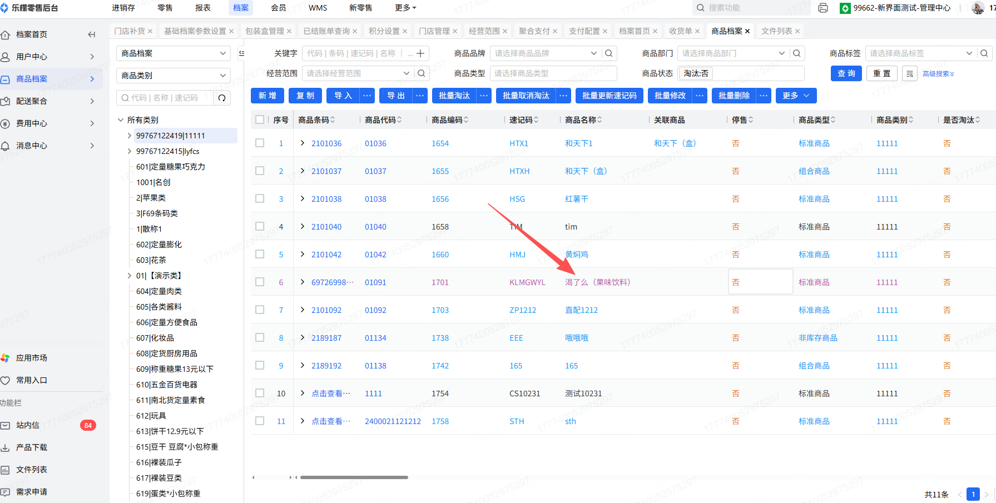The width and height of the screenshot is (996, 503).
Task: Open more options beside 批量修改
Action: tap(700, 96)
